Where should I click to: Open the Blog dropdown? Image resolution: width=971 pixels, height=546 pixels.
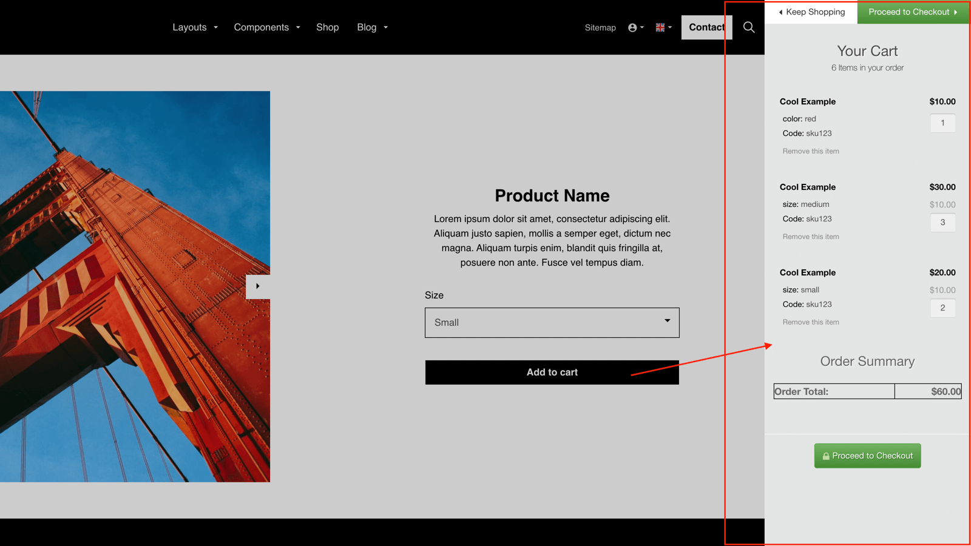pos(367,27)
